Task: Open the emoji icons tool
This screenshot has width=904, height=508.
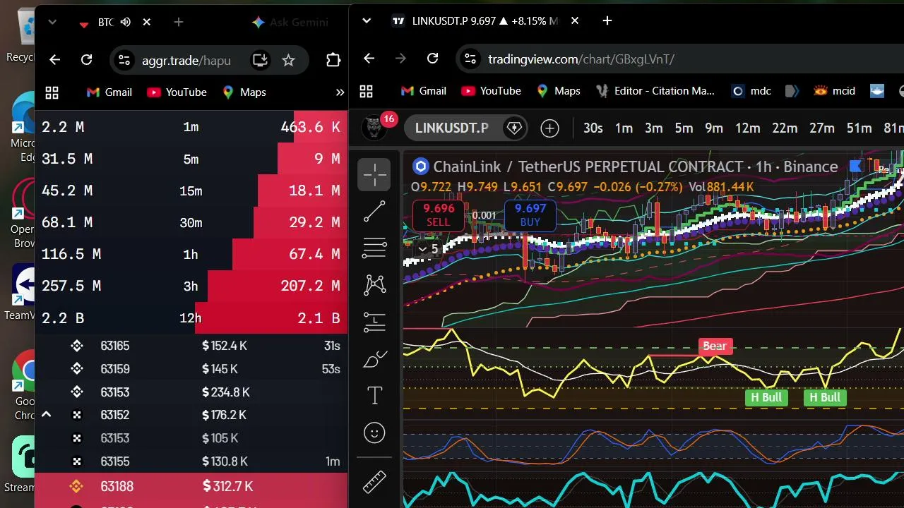Action: tap(374, 433)
